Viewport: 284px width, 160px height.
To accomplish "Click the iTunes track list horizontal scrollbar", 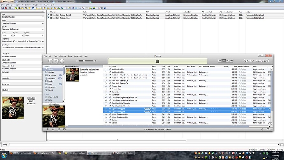I will click(x=158, y=127).
